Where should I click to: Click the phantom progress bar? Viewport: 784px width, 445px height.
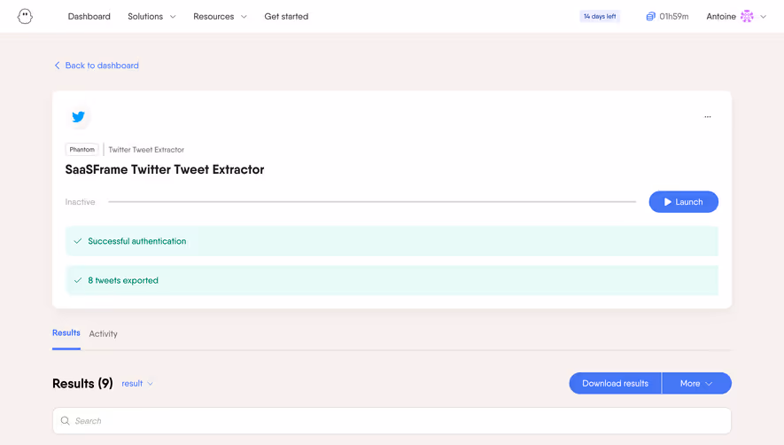pos(372,202)
